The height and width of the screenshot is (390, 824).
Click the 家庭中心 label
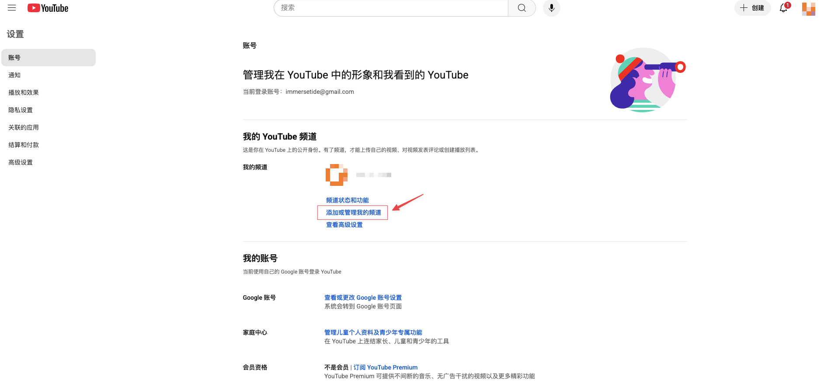click(255, 332)
